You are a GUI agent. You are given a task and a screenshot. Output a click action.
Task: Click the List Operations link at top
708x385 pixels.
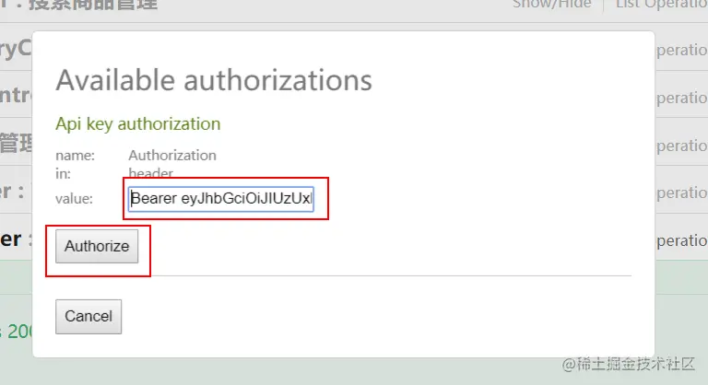tap(662, 4)
